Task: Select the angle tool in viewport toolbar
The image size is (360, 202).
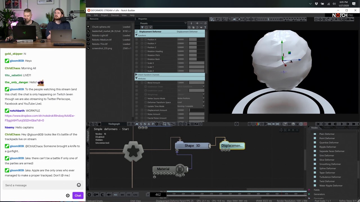Action: (224, 19)
